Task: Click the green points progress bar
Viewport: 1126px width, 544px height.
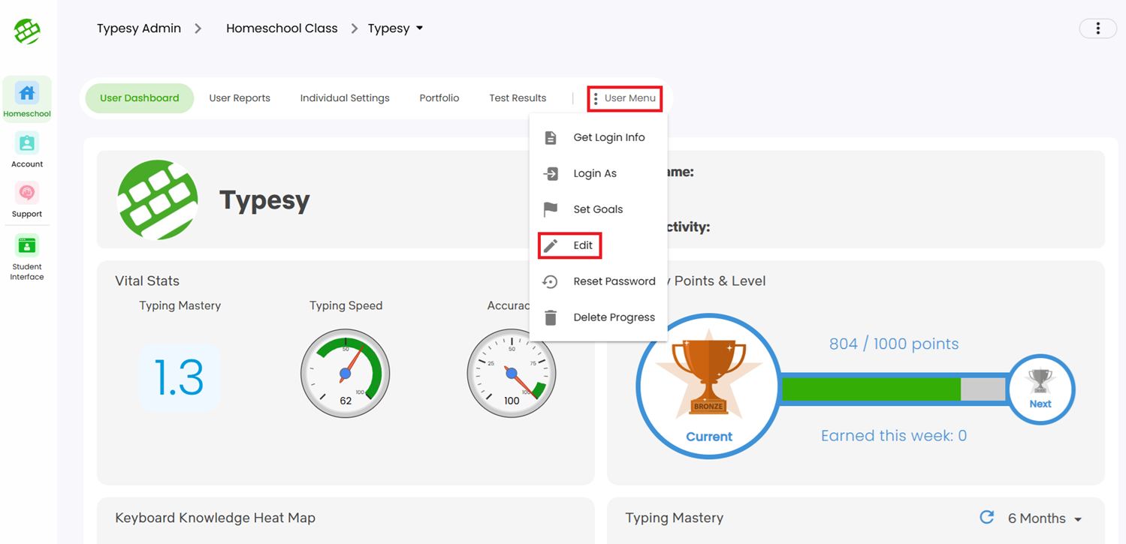Action: tap(871, 389)
